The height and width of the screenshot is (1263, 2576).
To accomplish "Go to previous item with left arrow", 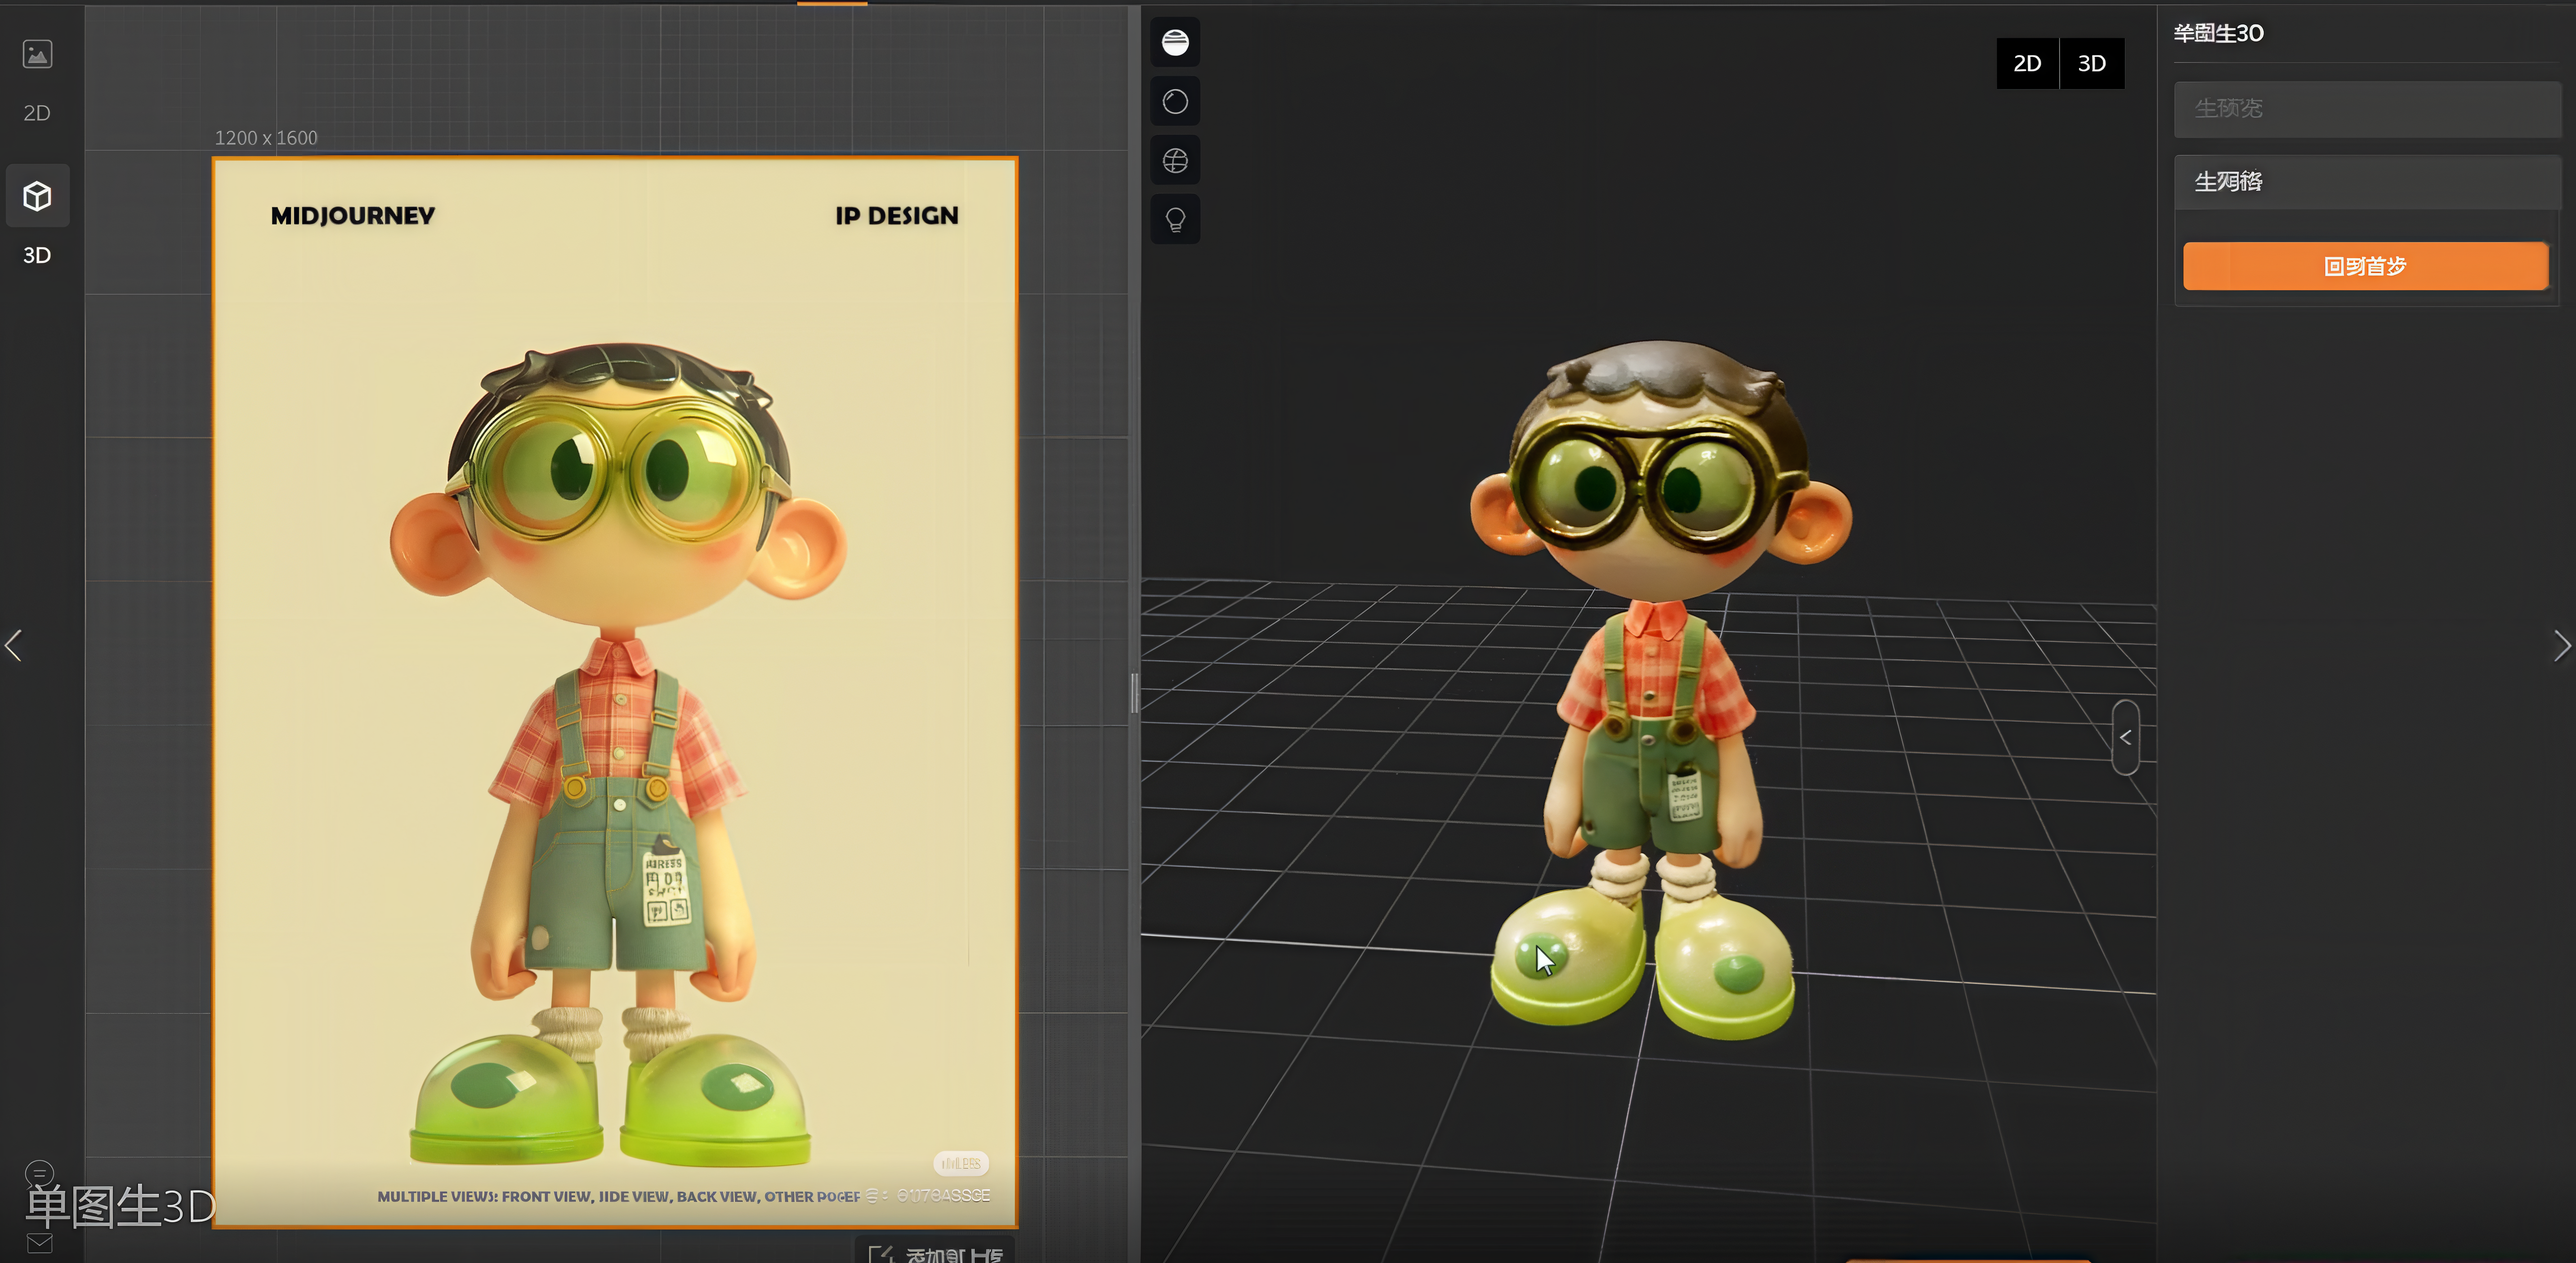I will point(13,645).
